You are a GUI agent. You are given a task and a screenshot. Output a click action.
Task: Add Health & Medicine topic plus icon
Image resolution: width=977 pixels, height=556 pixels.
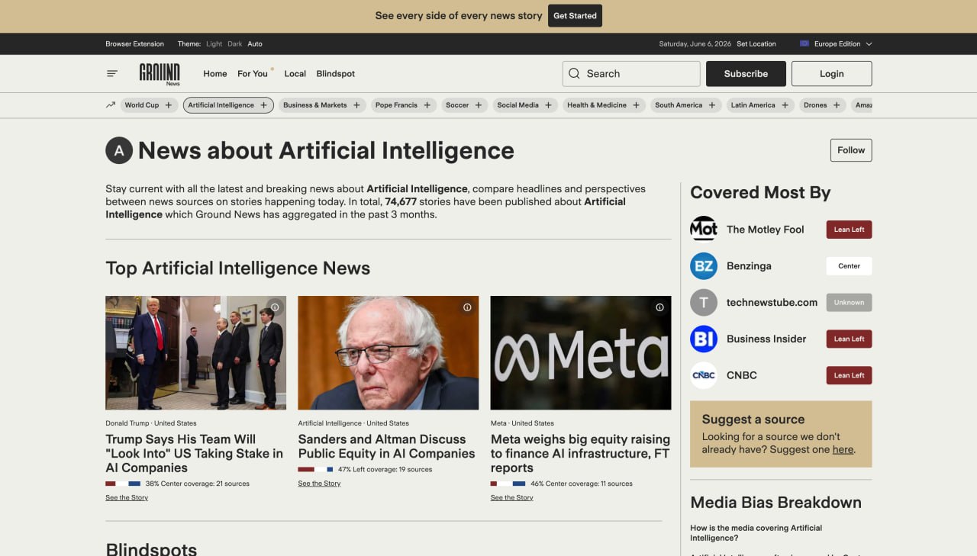pyautogui.click(x=636, y=105)
